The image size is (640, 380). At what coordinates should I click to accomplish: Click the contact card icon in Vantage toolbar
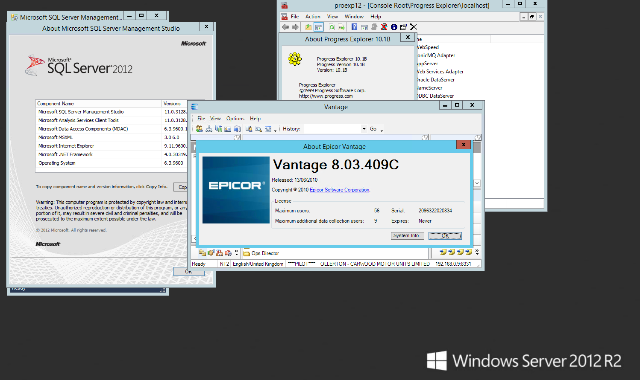tap(228, 129)
